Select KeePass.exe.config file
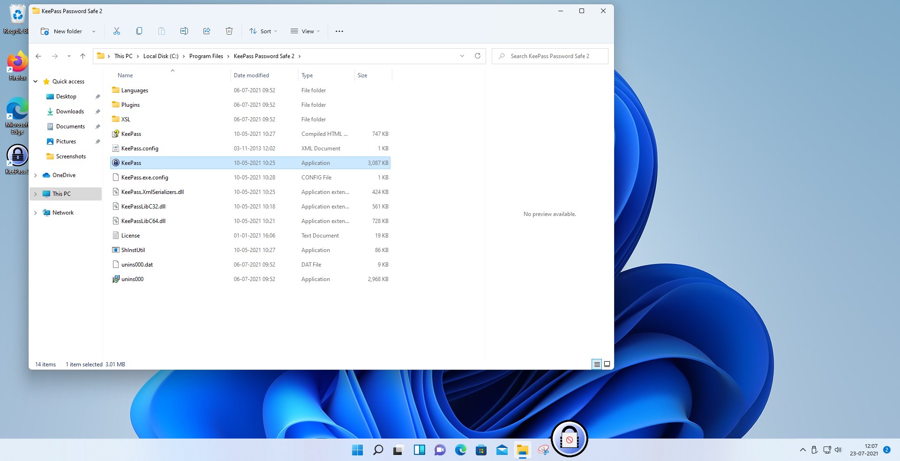Viewport: 900px width, 461px height. (250, 178)
